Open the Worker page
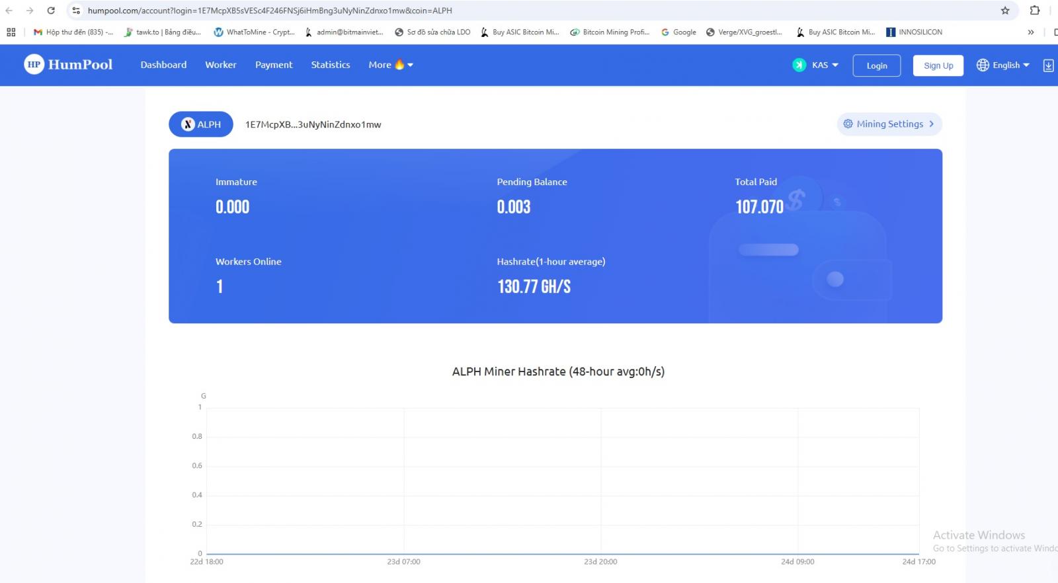1058x583 pixels. point(221,65)
